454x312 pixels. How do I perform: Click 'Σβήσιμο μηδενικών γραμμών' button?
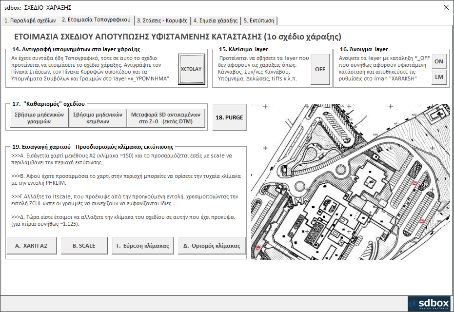coord(39,118)
